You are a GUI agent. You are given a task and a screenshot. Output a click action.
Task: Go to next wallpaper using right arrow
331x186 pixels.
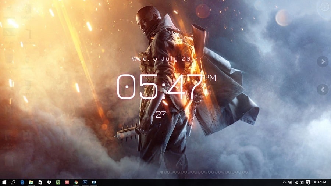click(323, 61)
